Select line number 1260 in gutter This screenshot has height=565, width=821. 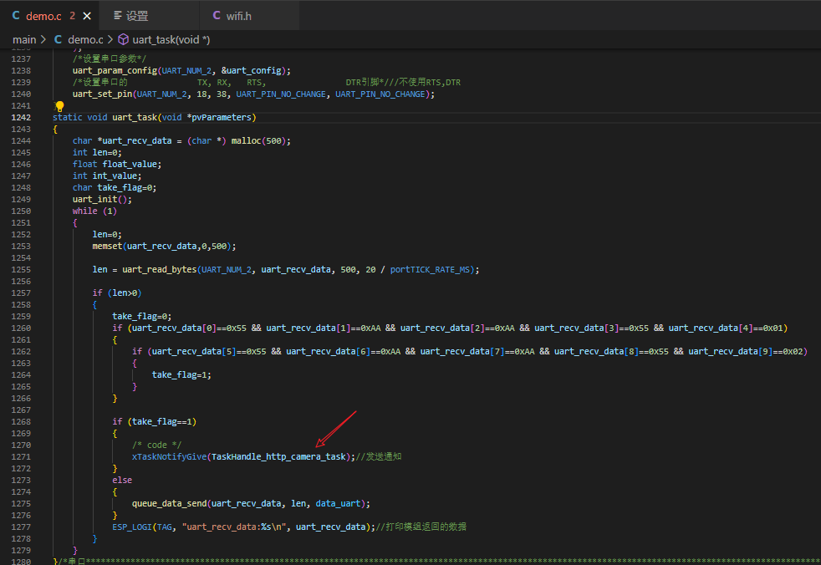click(21, 328)
